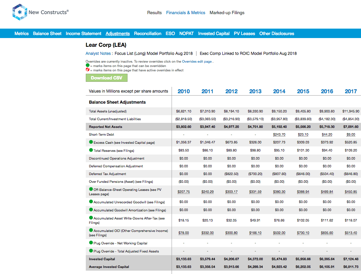Click 2014 operating leases value $380.30
Image resolution: width=361 pixels, height=274 pixels.
pyautogui.click(x=279, y=192)
